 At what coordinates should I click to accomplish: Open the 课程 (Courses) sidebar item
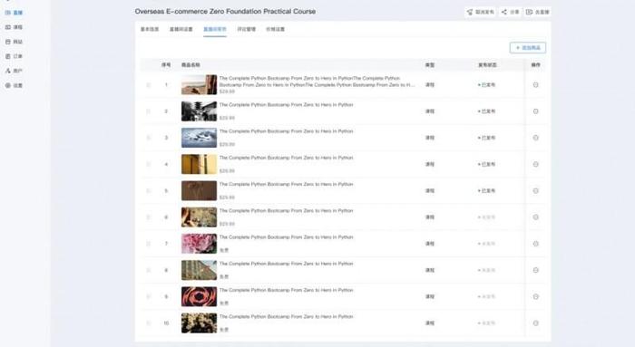click(14, 27)
